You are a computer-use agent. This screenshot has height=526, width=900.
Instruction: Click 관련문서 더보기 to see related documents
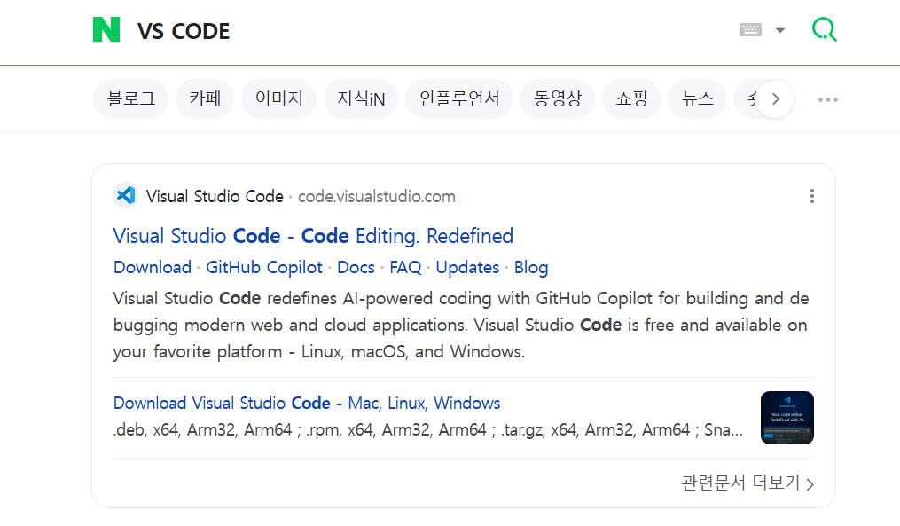click(x=747, y=483)
